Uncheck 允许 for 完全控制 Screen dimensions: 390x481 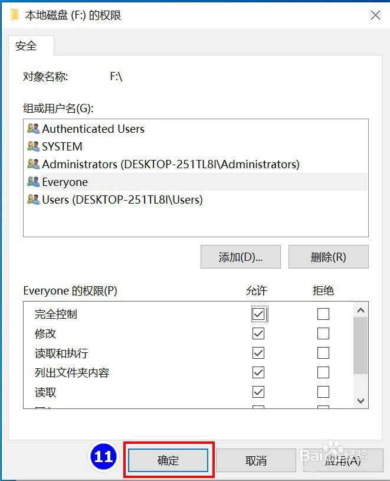pyautogui.click(x=258, y=313)
